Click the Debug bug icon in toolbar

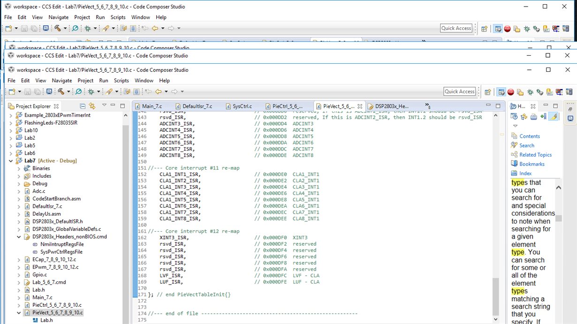[x=91, y=91]
